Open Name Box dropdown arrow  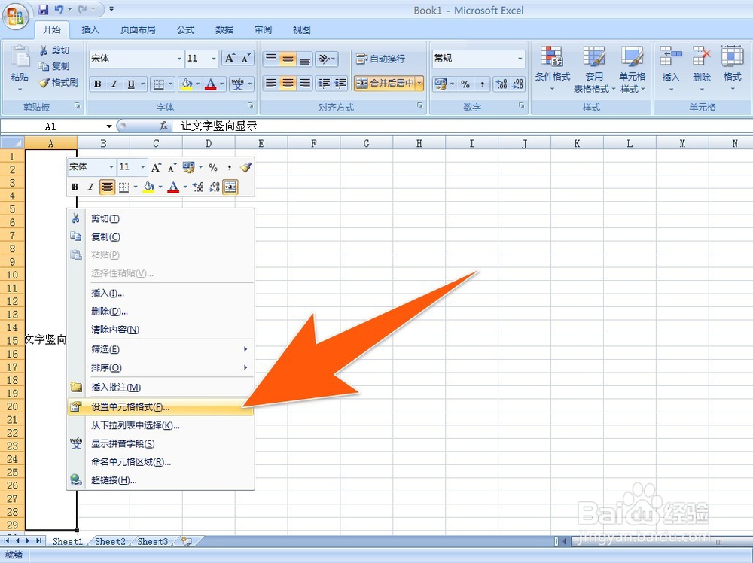(109, 126)
